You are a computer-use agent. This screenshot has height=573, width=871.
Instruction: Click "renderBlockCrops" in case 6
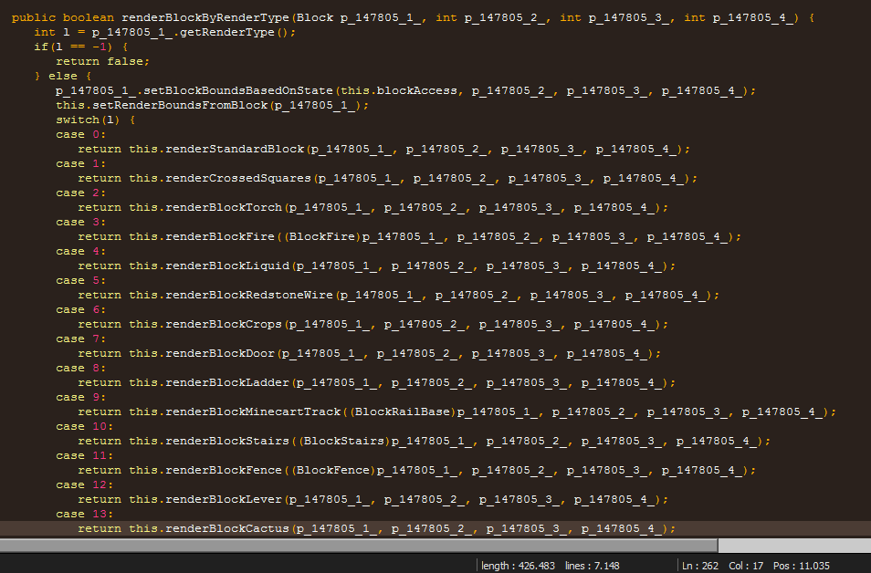click(x=224, y=324)
